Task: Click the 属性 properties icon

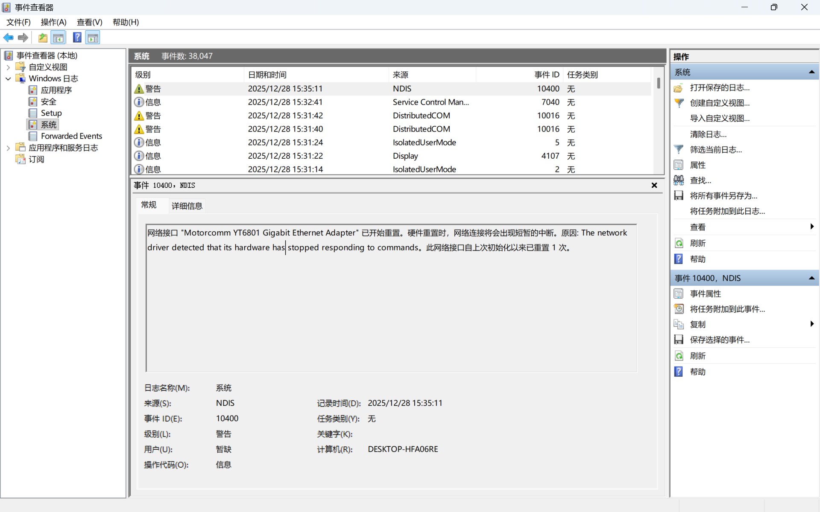Action: (x=679, y=165)
